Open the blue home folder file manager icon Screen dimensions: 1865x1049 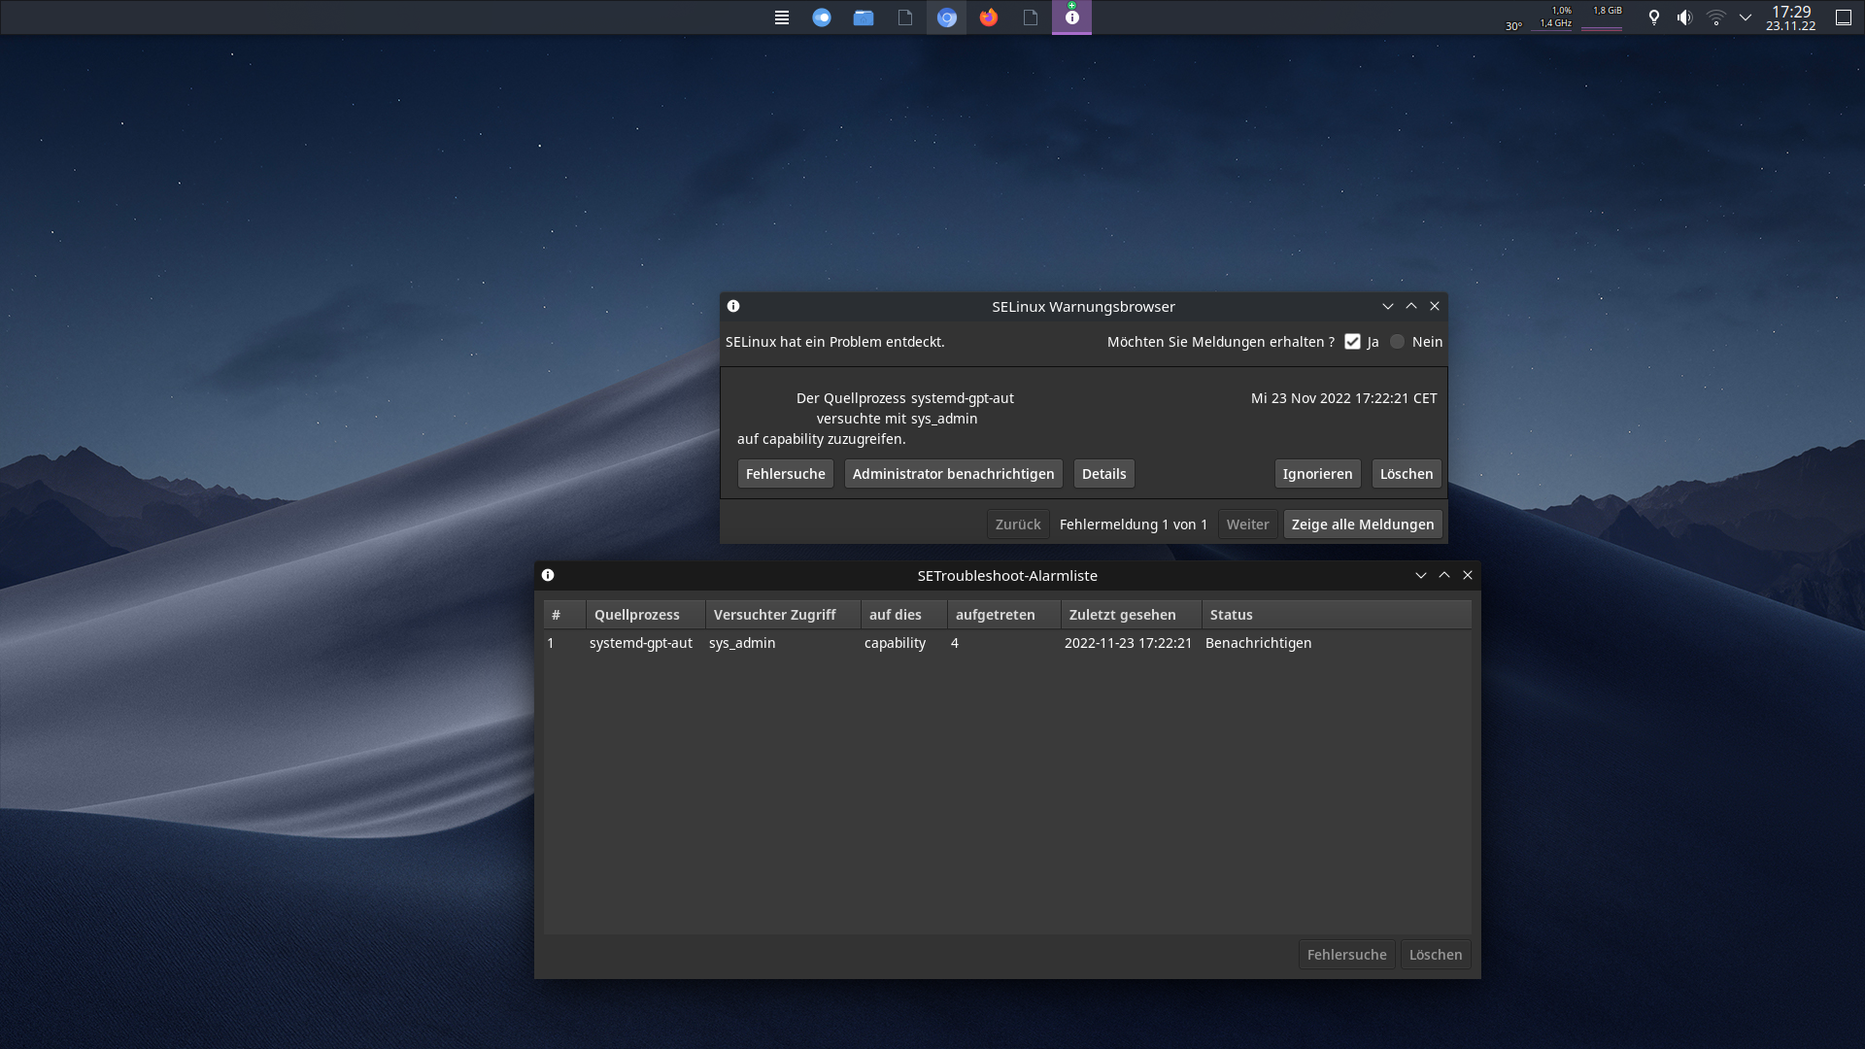[x=863, y=17]
